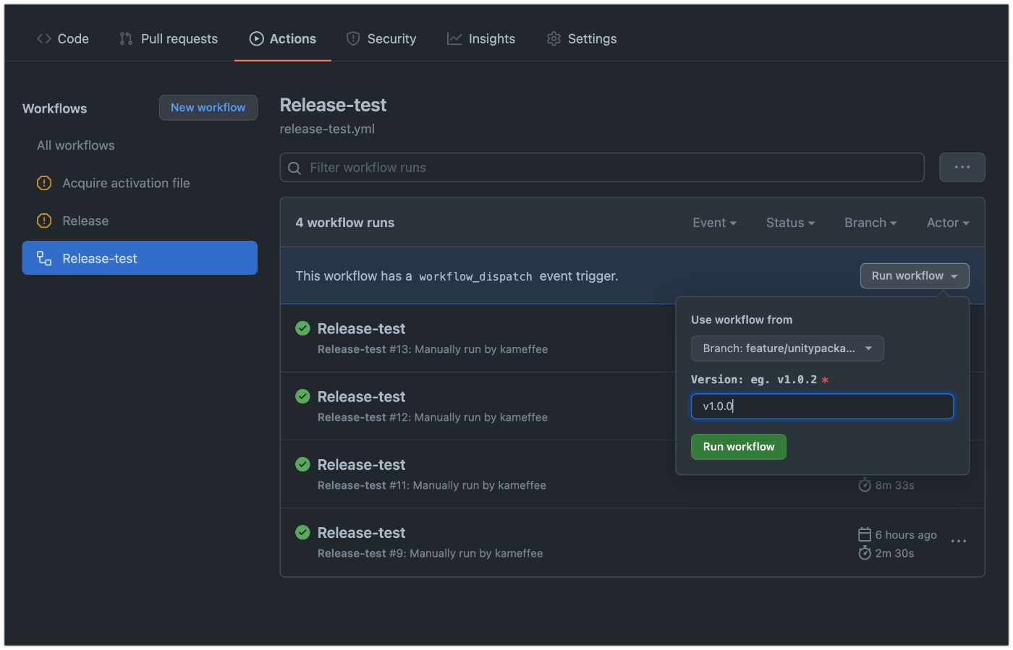Screen dimensions: 1013x650
Task: Open the Release workflow in sidebar
Action: click(85, 221)
